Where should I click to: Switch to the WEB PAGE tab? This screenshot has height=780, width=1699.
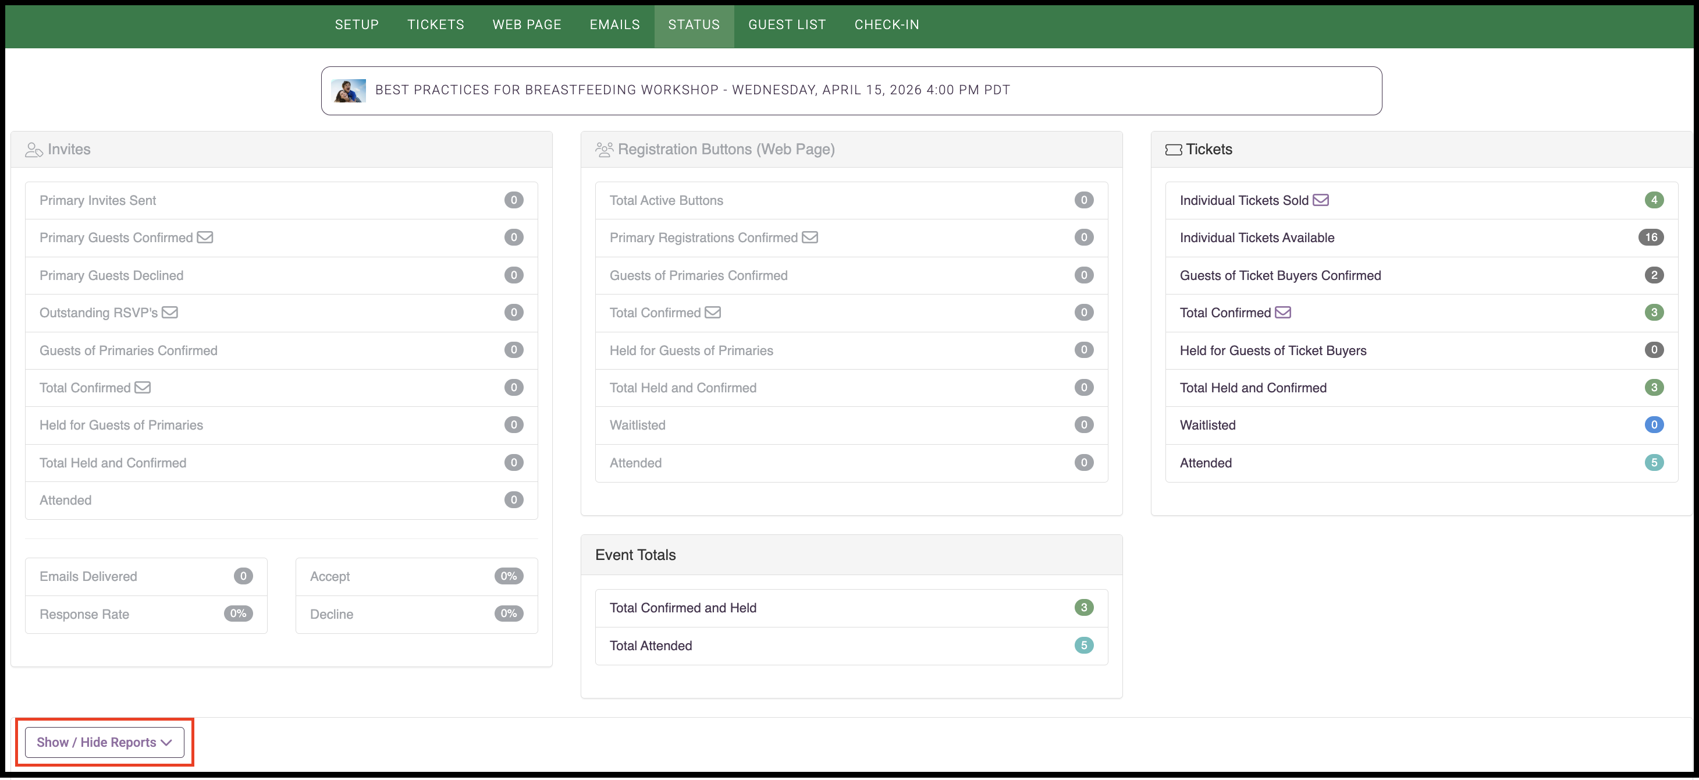click(527, 24)
